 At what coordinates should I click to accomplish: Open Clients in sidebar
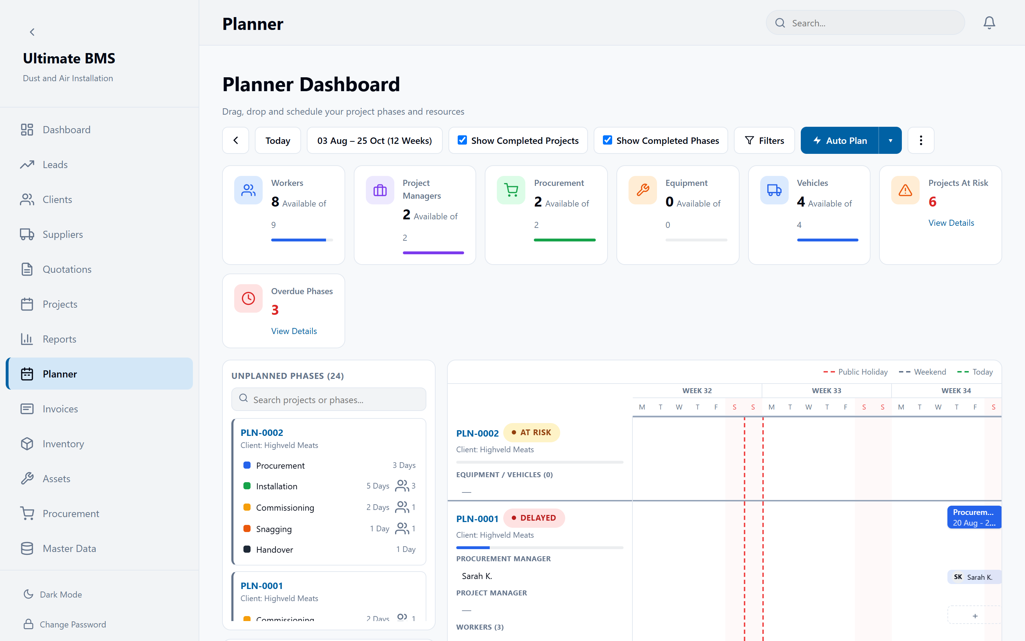click(99, 199)
